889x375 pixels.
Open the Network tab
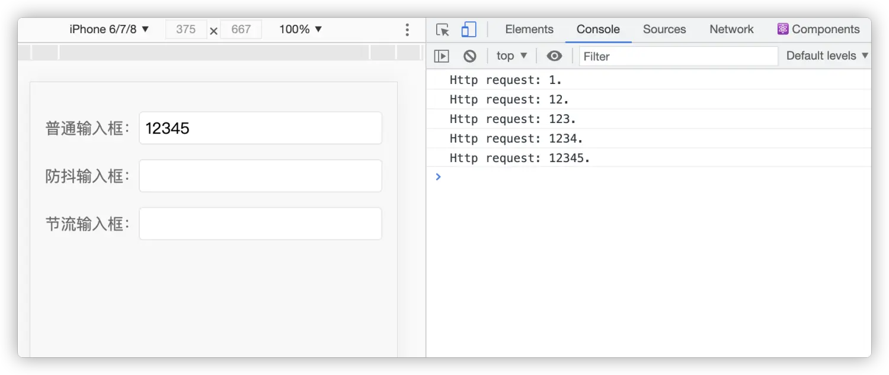(731, 30)
